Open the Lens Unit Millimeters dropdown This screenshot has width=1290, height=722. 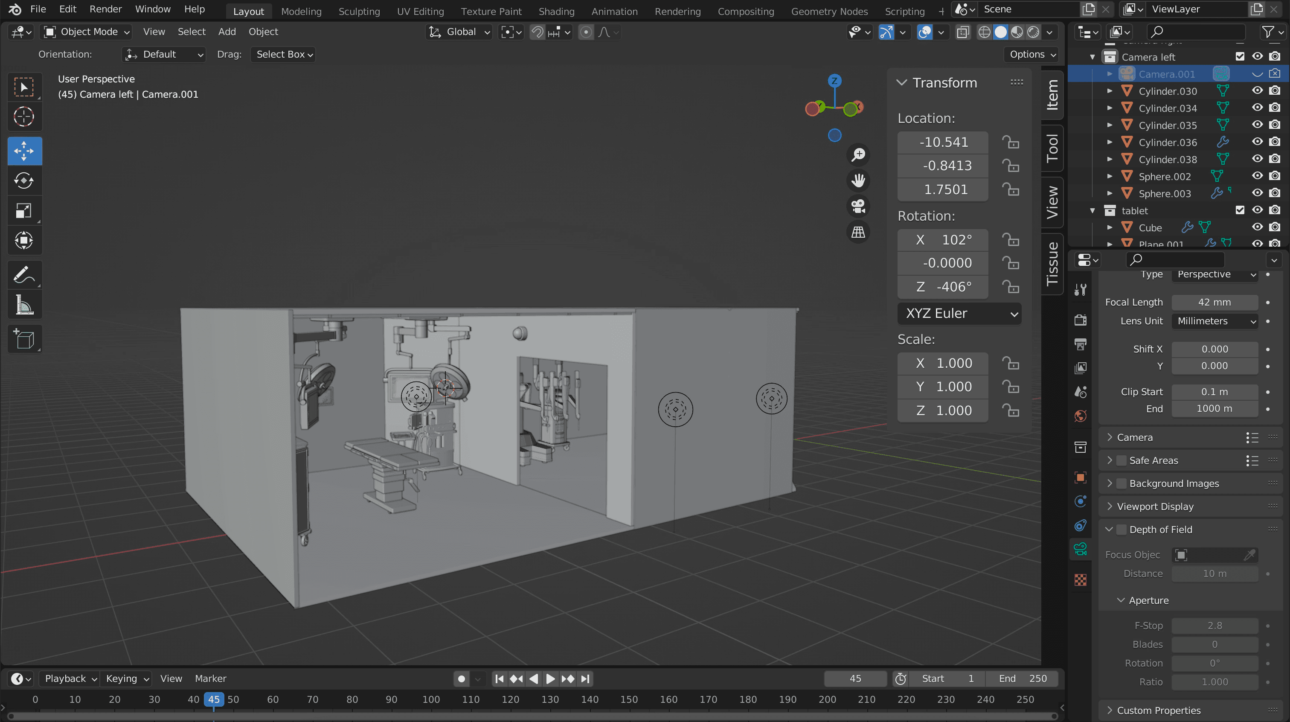[x=1215, y=321]
